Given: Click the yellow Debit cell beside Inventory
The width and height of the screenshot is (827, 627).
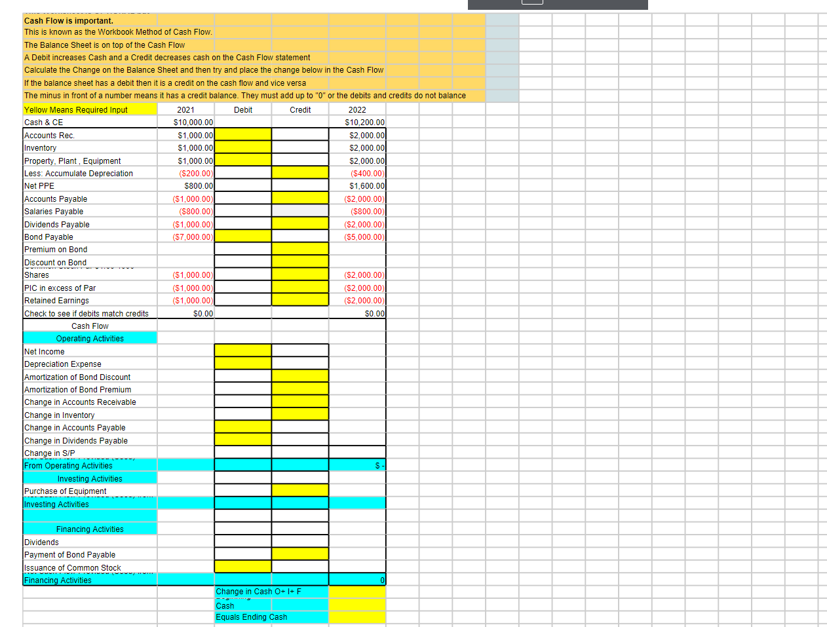Looking at the screenshot, I should [x=242, y=147].
